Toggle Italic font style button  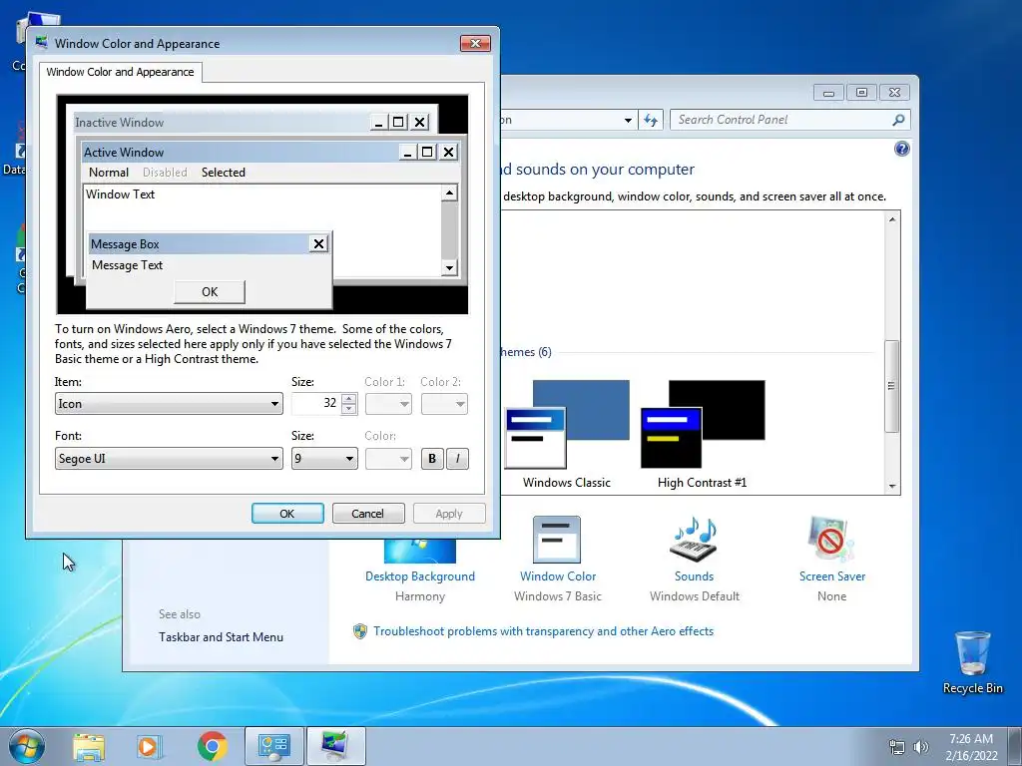point(457,459)
